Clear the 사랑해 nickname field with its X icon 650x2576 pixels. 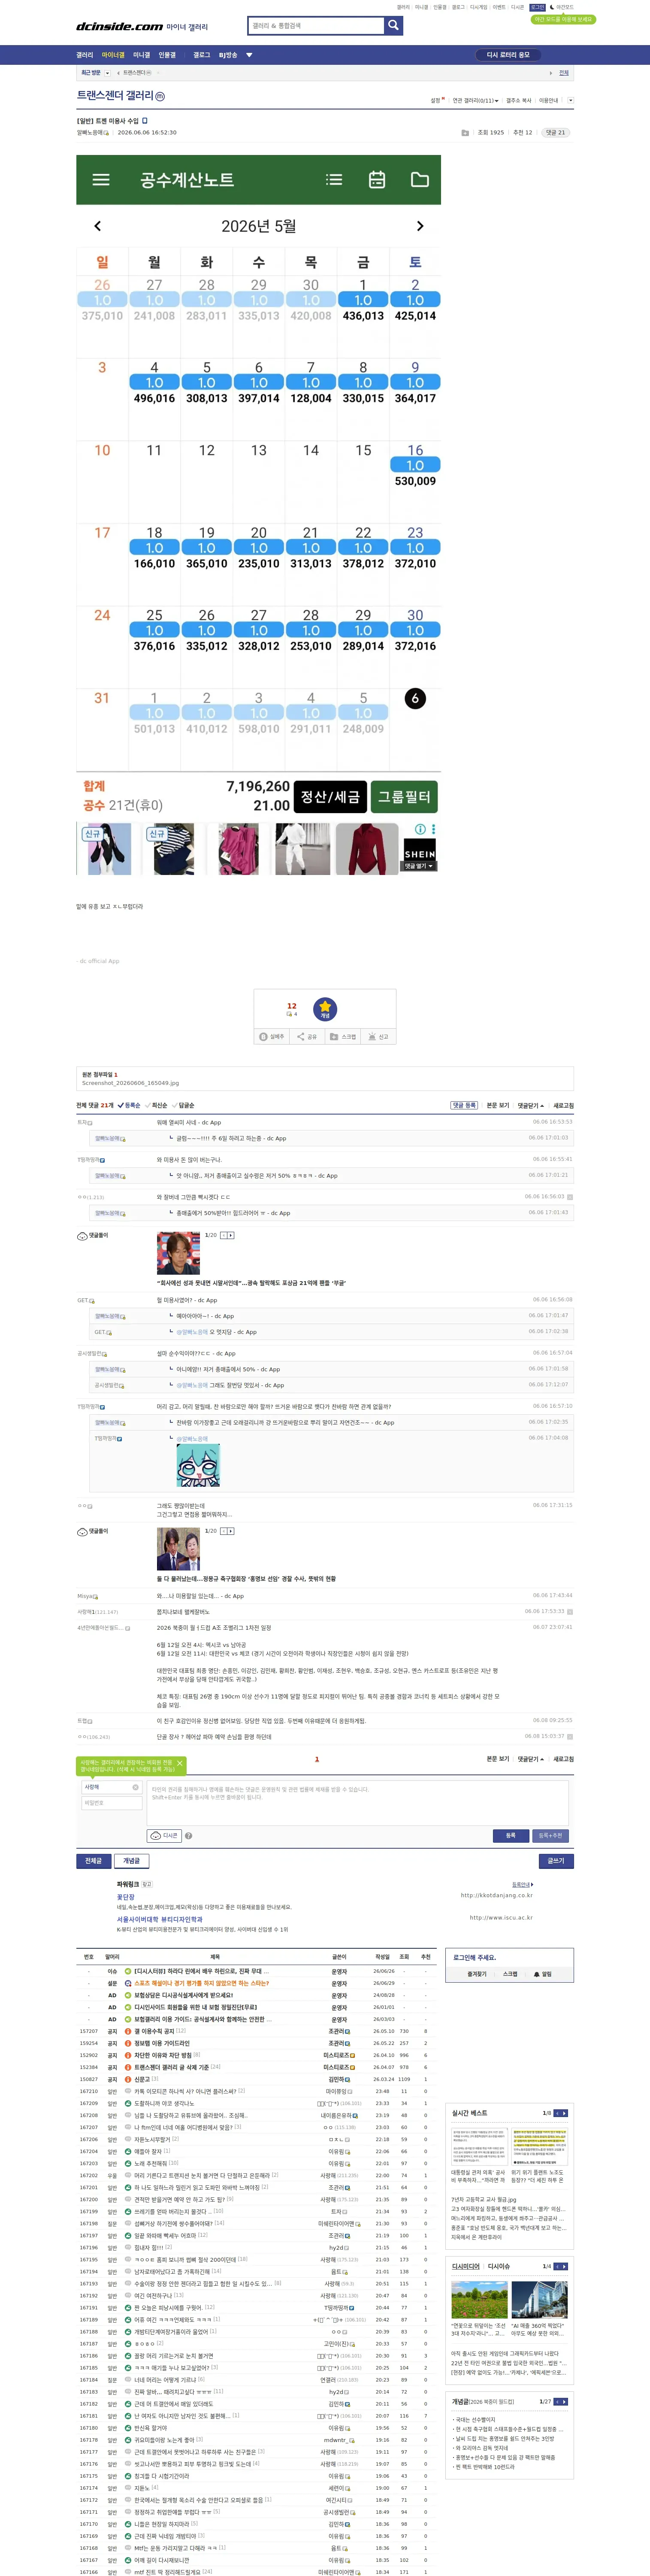click(x=135, y=1787)
